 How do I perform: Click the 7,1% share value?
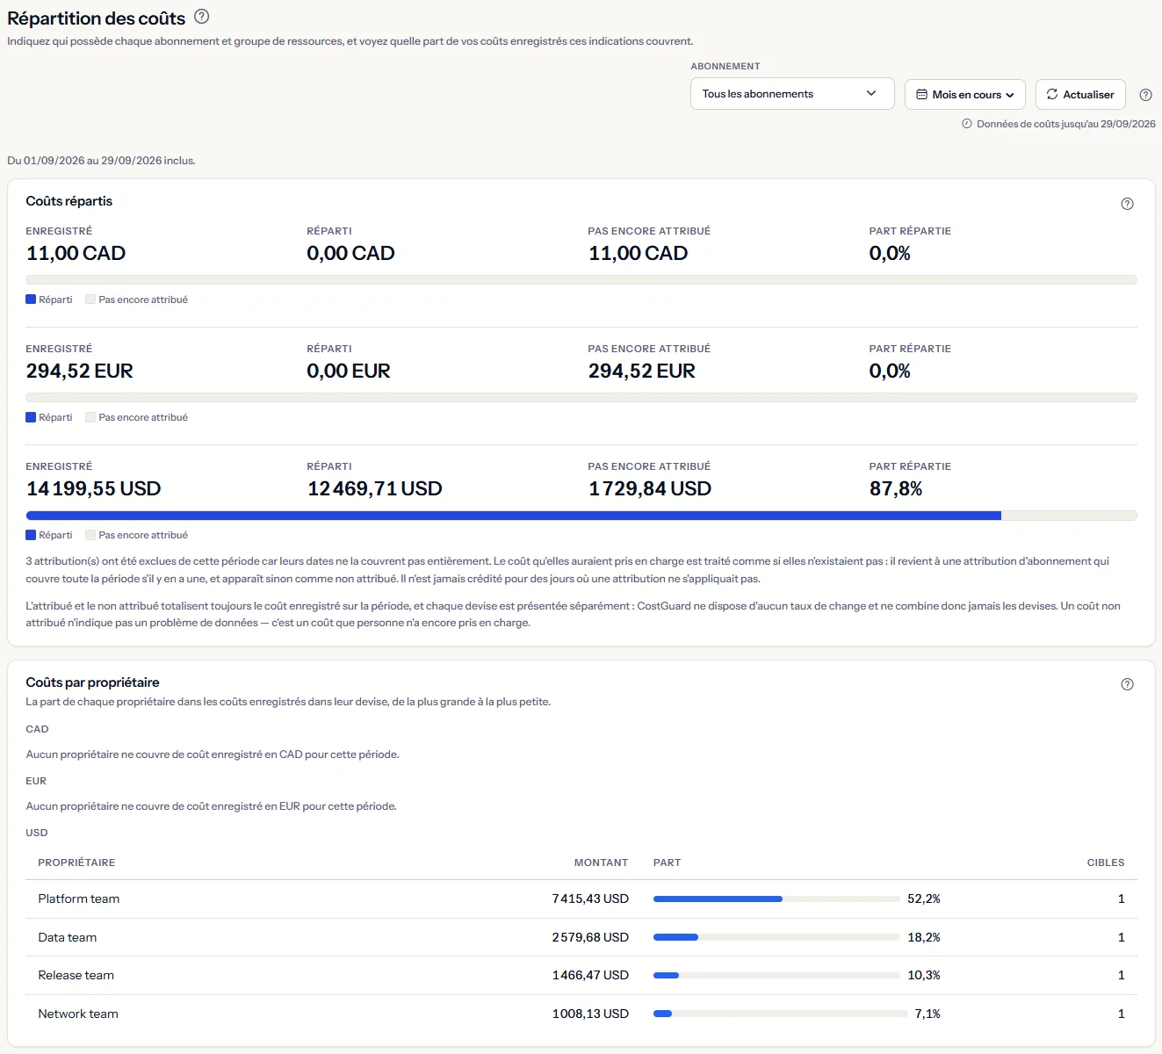point(927,1014)
